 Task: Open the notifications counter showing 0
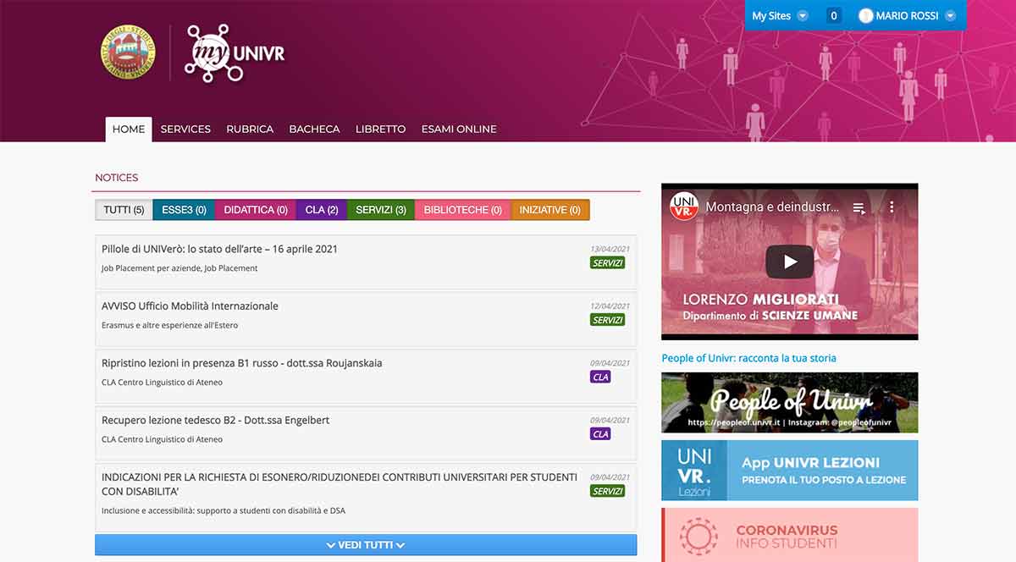coord(834,16)
